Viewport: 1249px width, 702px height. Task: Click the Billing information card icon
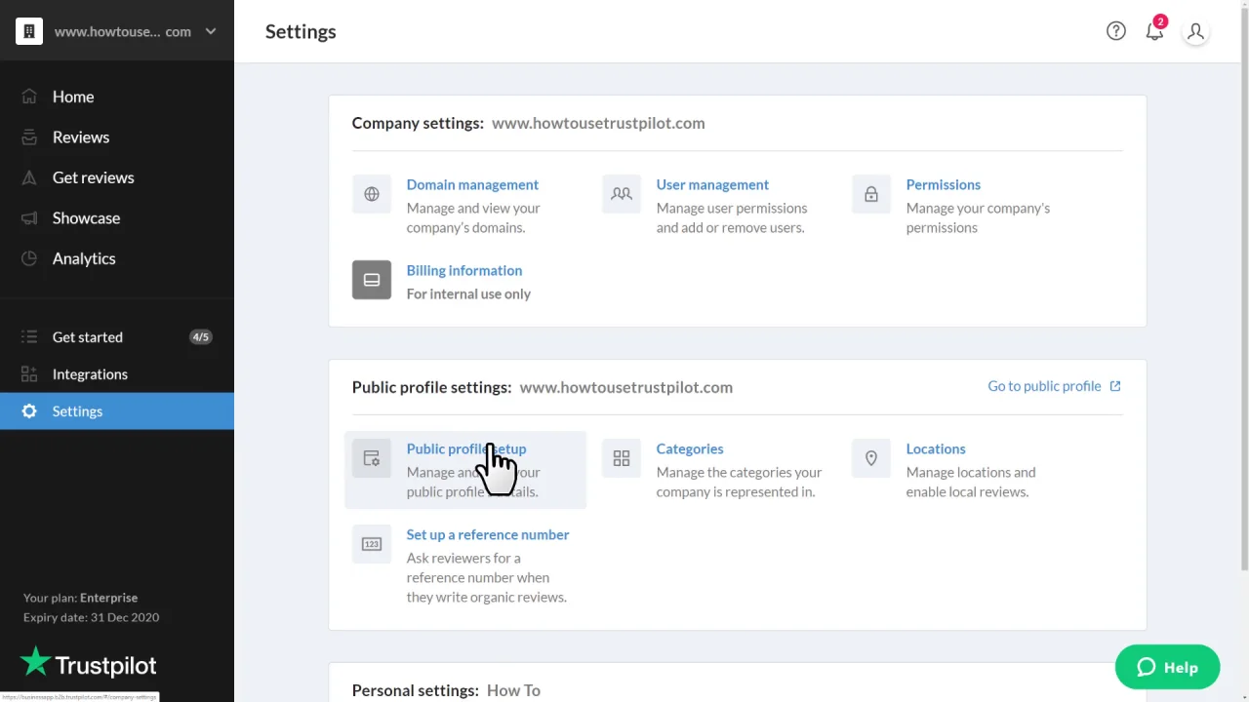point(372,280)
